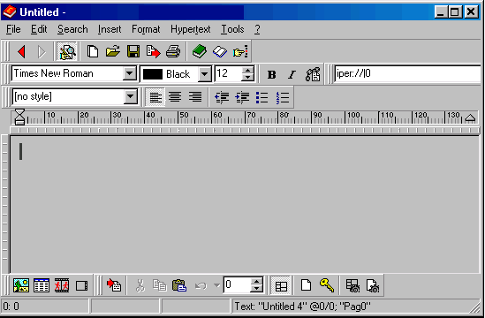Increase indent with the indent icon
Image resolution: width=485 pixels, height=318 pixels.
(x=242, y=97)
